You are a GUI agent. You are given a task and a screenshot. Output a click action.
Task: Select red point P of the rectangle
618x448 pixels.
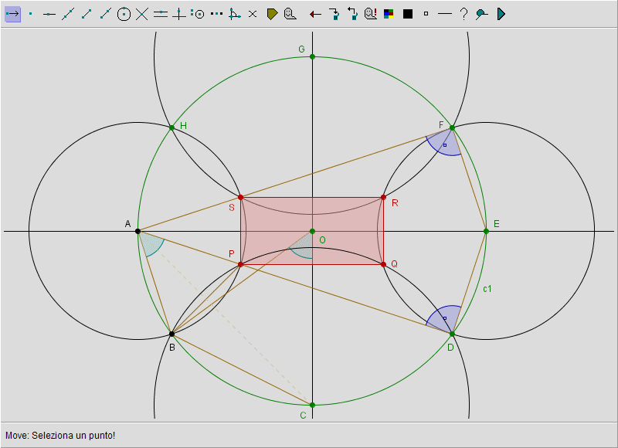[240, 264]
